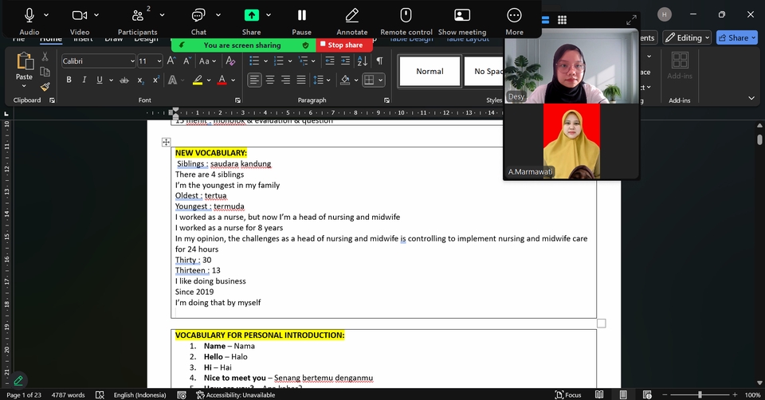Open the Borders dropdown
This screenshot has height=400, width=765.
381,80
